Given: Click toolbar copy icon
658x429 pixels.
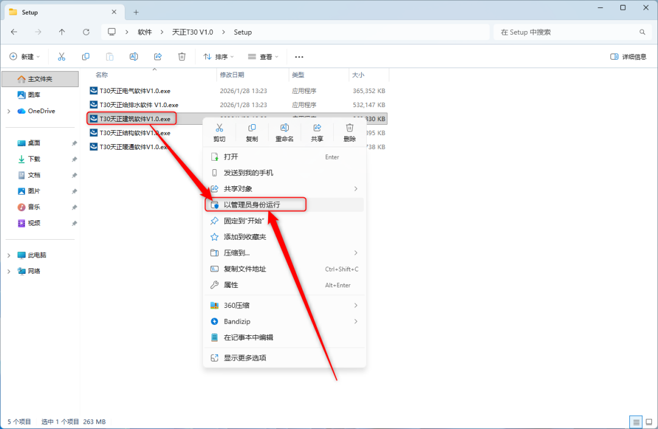Looking at the screenshot, I should pos(86,57).
